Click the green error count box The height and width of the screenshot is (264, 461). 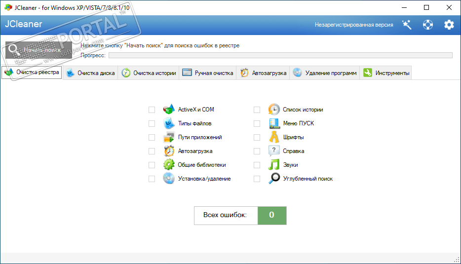coord(272,216)
